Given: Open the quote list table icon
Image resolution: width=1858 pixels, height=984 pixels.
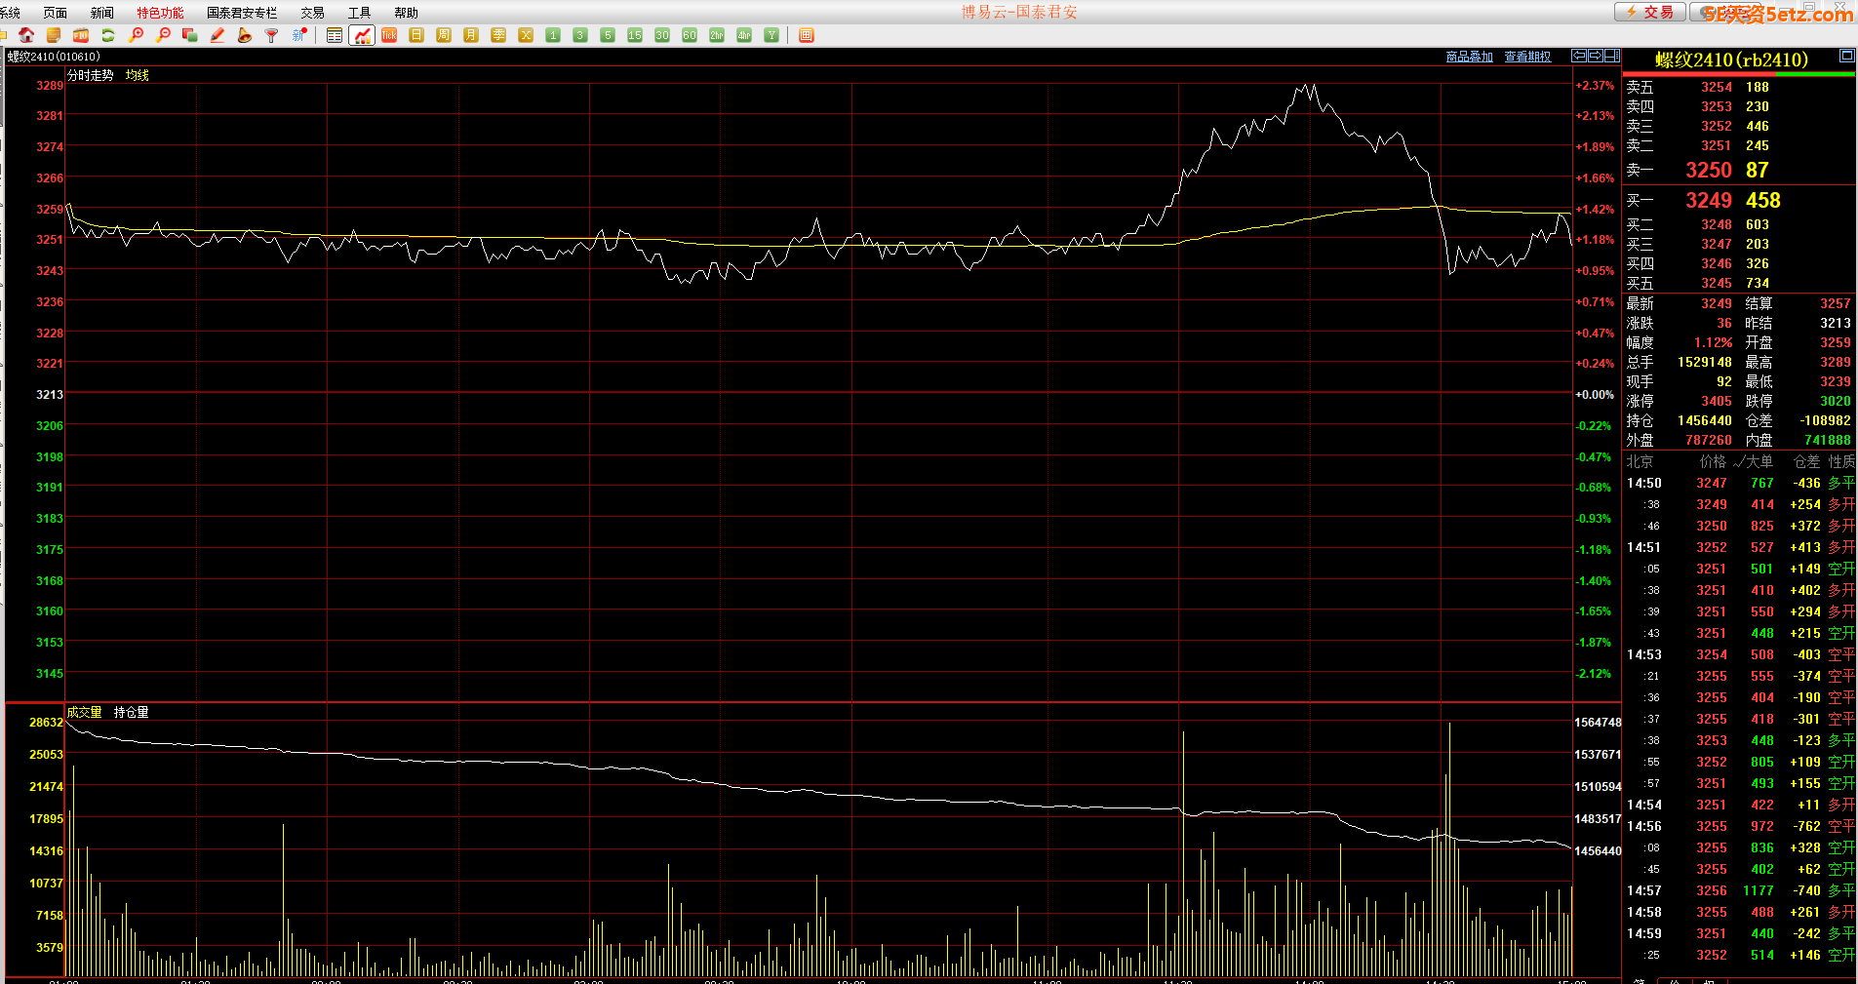Looking at the screenshot, I should point(335,35).
